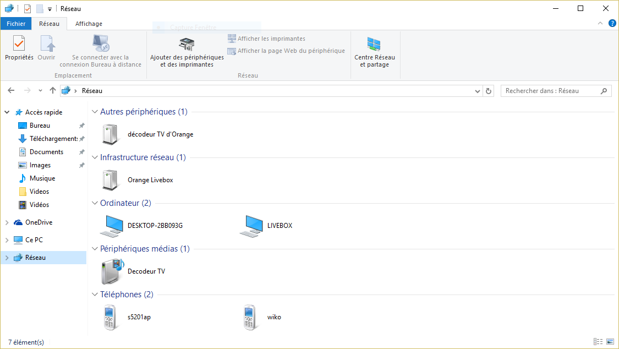
Task: Click Ajouter des périphériques et des imprimantes
Action: [187, 53]
